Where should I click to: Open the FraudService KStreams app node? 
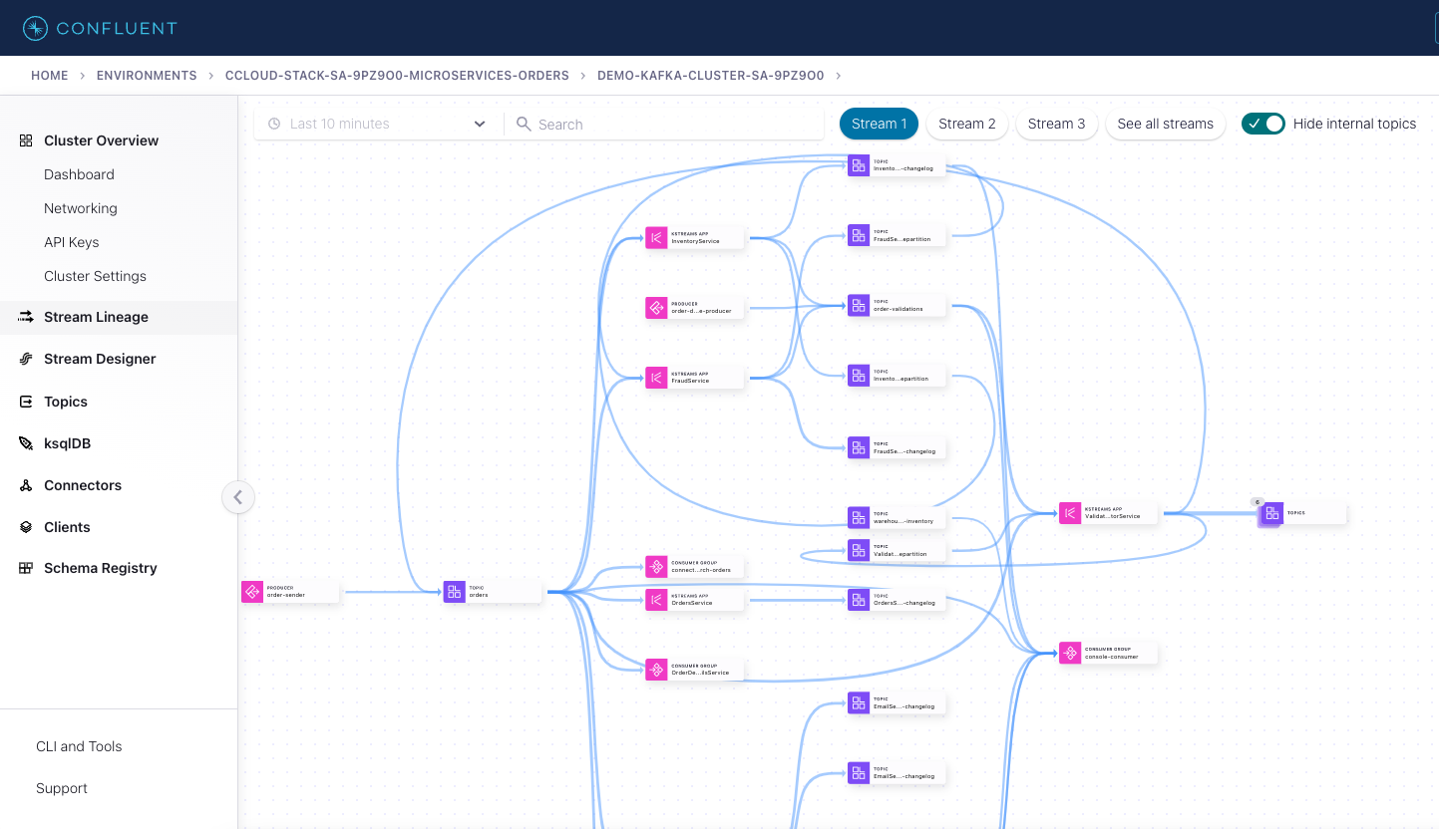656,378
